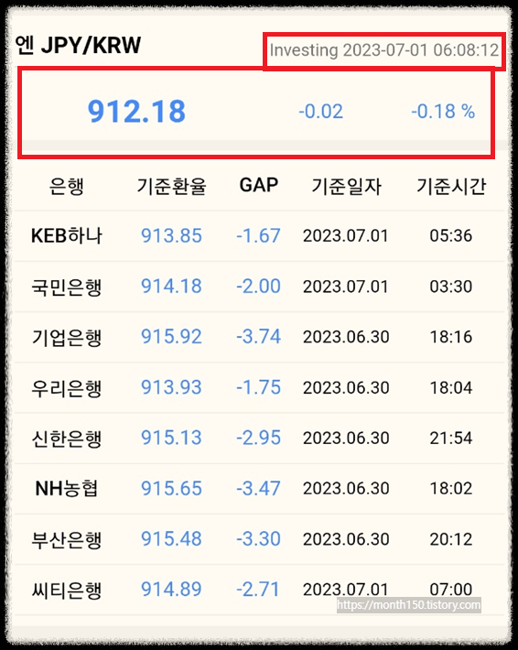Click the GAP value -3.74
The image size is (518, 650).
tap(259, 337)
